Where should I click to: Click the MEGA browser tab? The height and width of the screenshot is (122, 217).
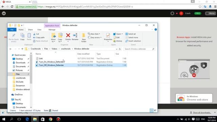[x=16, y=2]
